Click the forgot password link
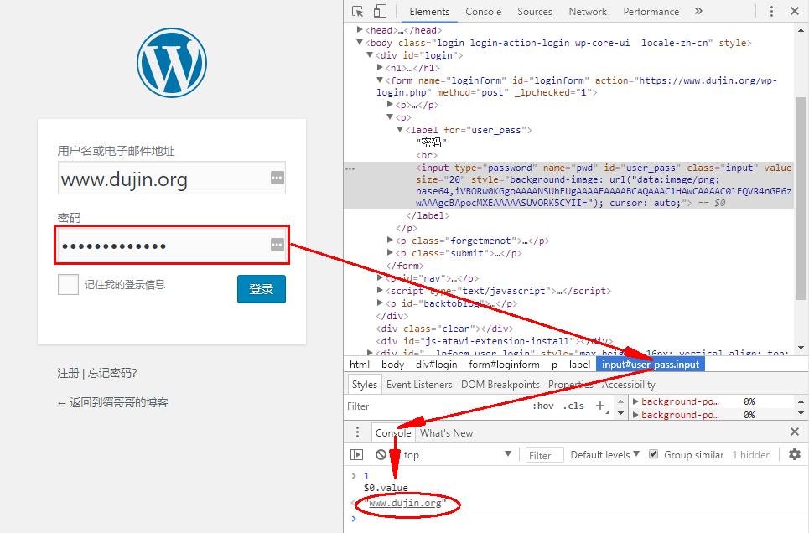809x533 pixels. [112, 373]
